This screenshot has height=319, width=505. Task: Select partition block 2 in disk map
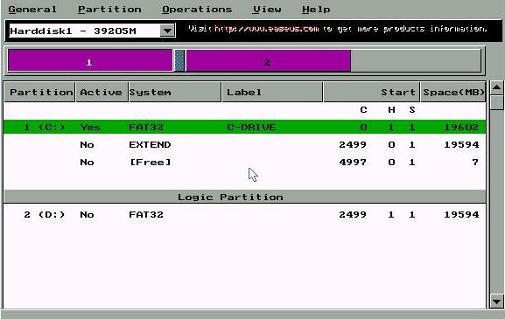pos(269,60)
